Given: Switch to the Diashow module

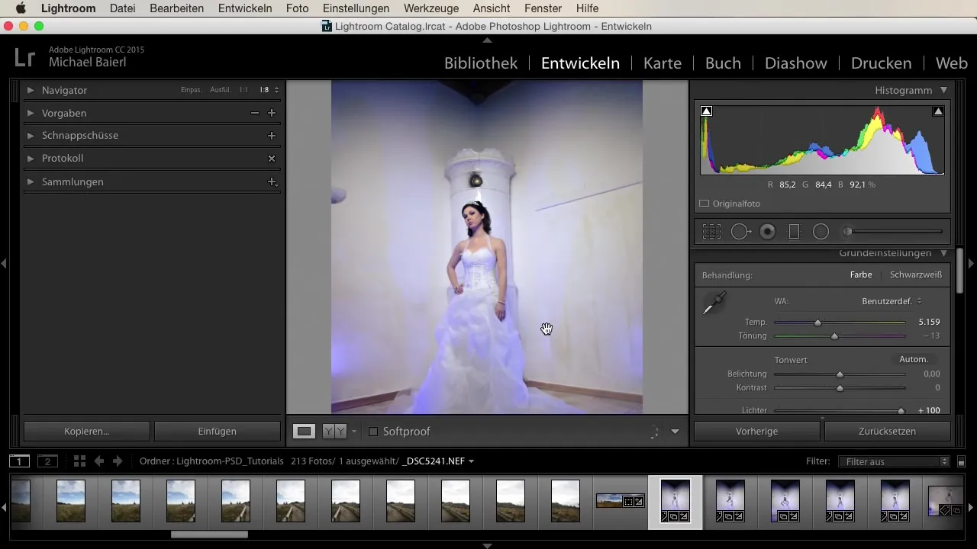Looking at the screenshot, I should tap(796, 63).
